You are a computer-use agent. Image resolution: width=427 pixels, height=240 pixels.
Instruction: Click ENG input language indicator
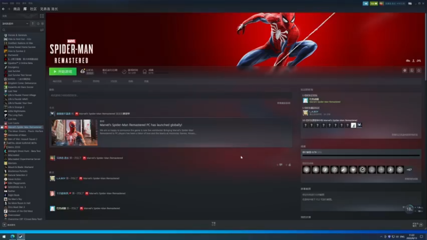pos(402,237)
